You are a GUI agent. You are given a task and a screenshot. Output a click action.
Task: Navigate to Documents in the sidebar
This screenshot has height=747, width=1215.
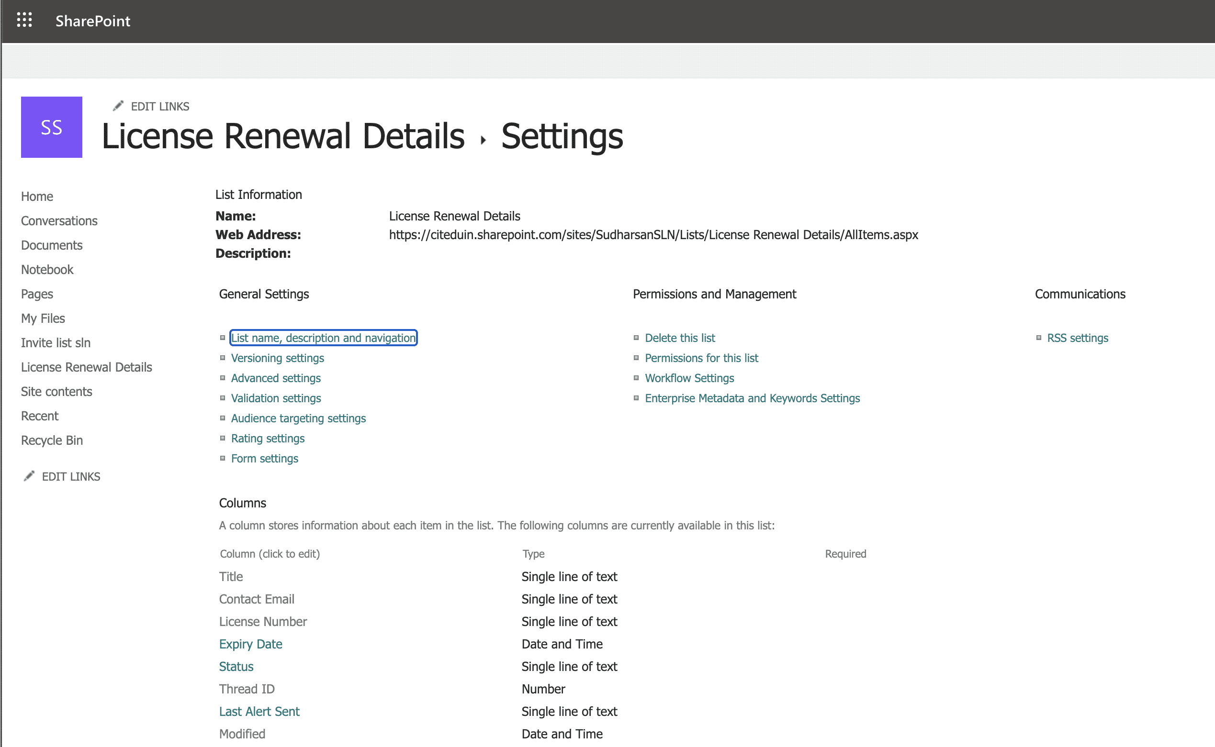[x=51, y=245]
